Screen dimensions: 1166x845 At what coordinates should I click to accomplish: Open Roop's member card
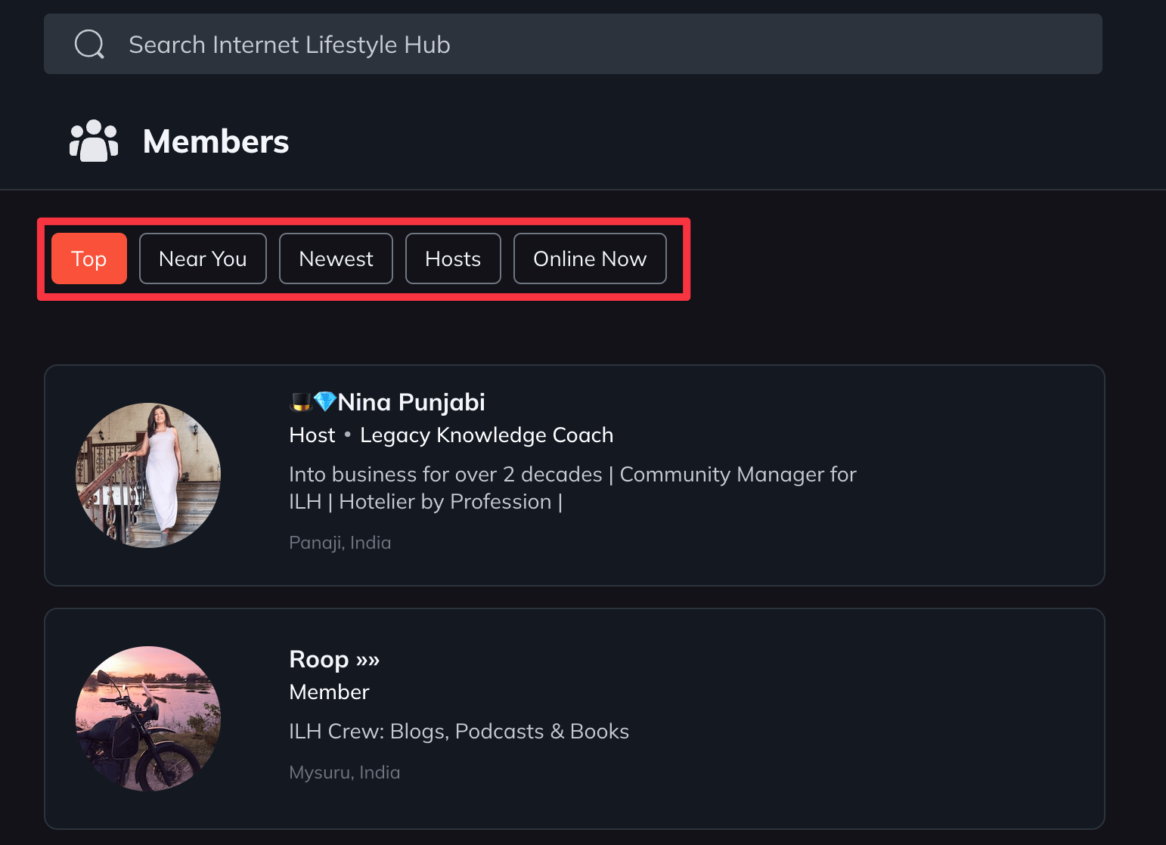point(575,719)
